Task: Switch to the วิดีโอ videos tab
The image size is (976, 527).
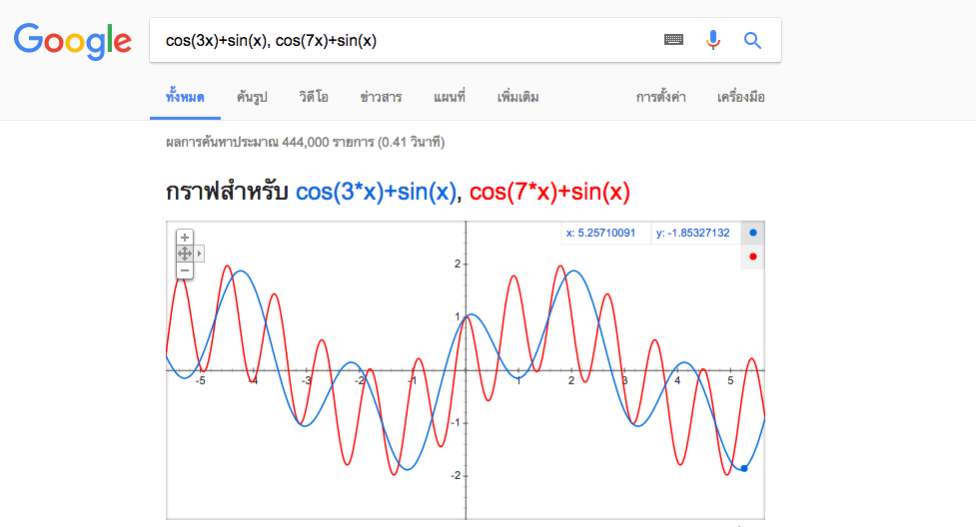Action: (x=313, y=97)
